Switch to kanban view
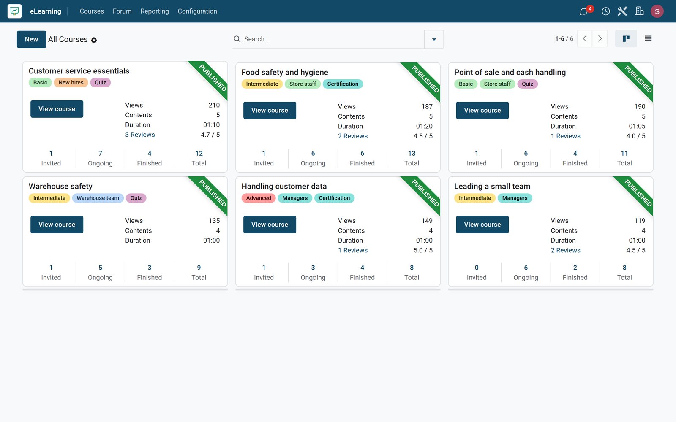Image resolution: width=676 pixels, height=422 pixels. 626,39
